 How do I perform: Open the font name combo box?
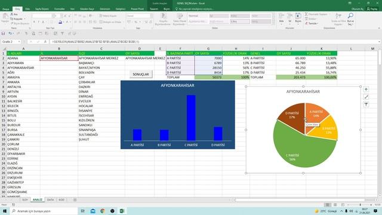coord(43,16)
